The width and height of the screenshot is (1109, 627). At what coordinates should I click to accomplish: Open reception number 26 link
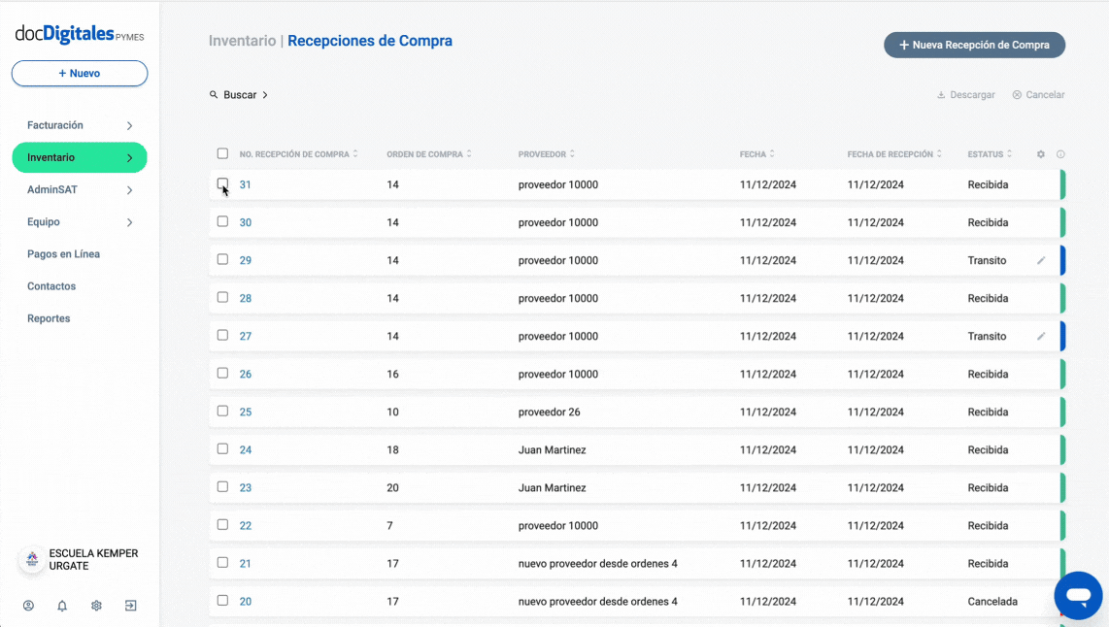click(246, 374)
